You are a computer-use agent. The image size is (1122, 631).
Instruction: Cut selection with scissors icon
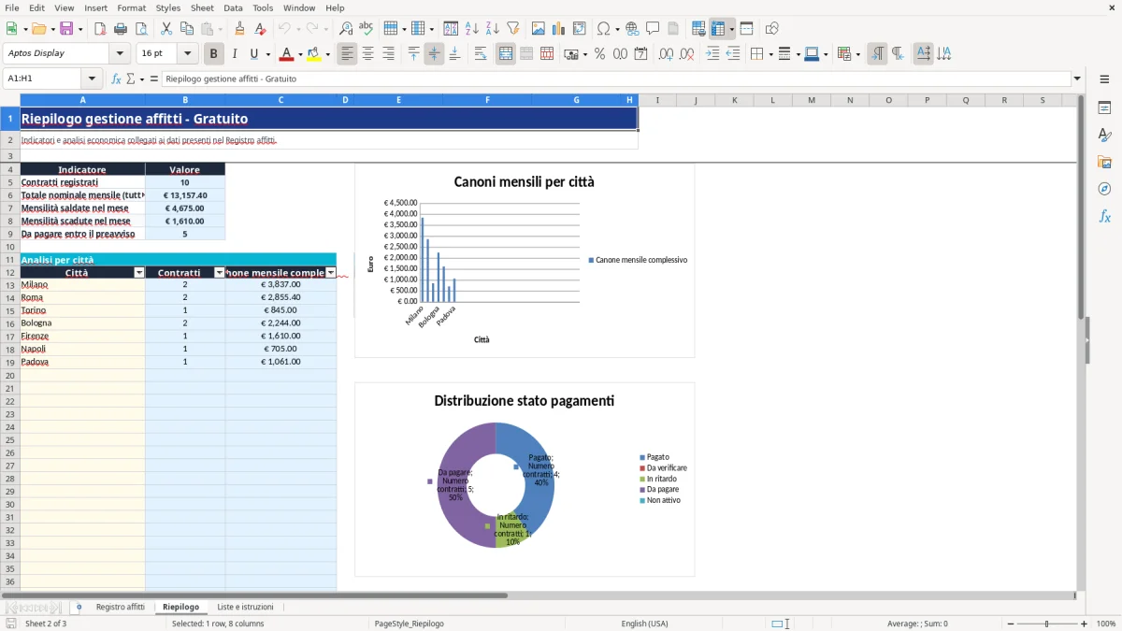coord(166,29)
